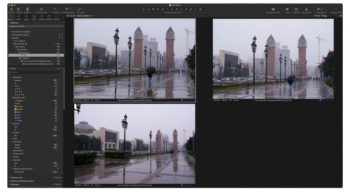Collapse the Filtros panel
350x196 pixels.
tap(9, 69)
